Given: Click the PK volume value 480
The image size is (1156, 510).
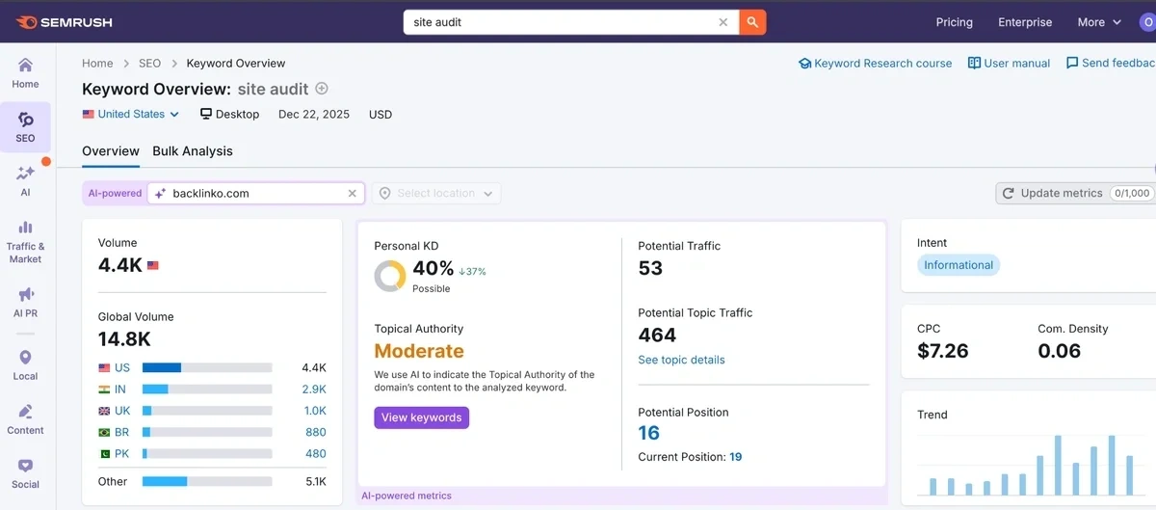Looking at the screenshot, I should coord(316,453).
